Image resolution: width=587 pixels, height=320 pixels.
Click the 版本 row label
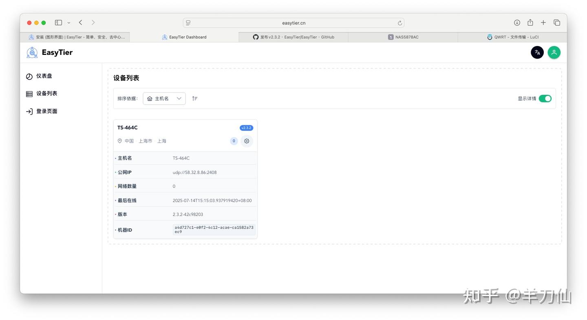(x=122, y=214)
